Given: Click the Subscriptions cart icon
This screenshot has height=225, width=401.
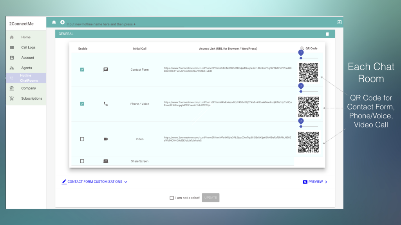Looking at the screenshot, I should coord(12,98).
